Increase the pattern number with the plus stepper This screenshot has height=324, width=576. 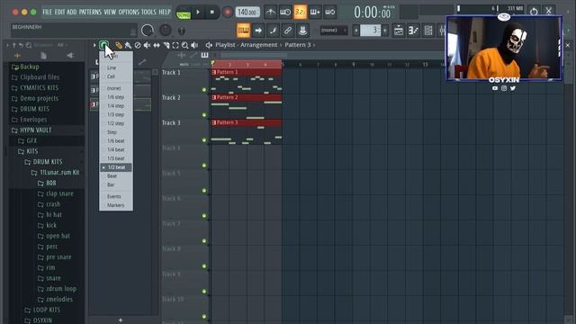385,31
